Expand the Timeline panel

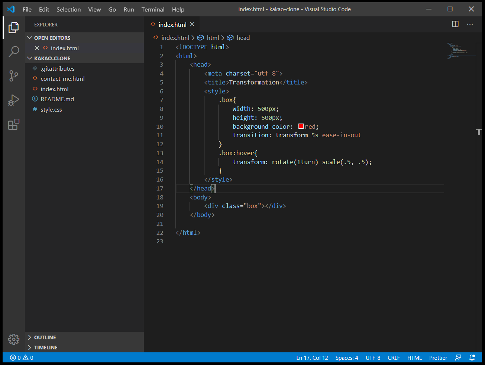84,348
